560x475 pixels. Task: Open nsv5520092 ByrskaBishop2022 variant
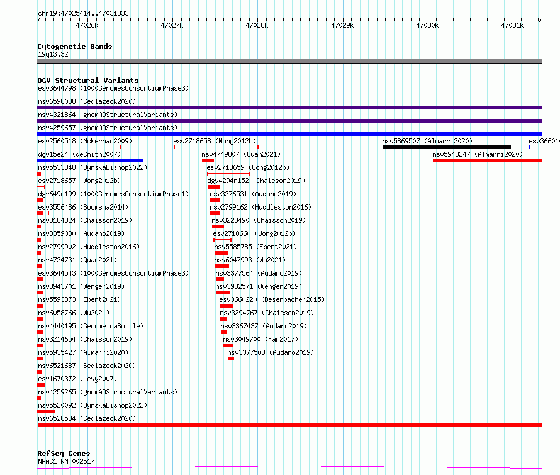pyautogui.click(x=92, y=405)
